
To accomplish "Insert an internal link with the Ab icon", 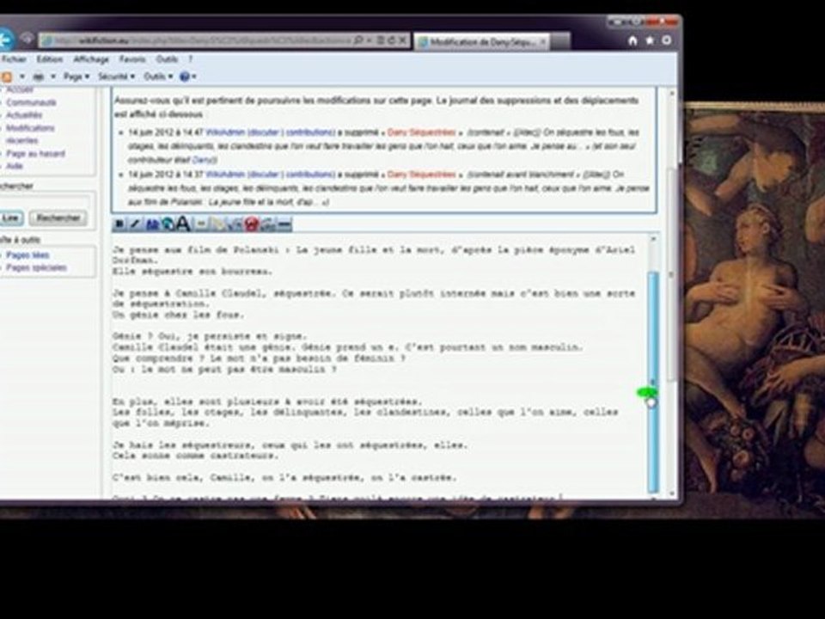I will click(152, 224).
